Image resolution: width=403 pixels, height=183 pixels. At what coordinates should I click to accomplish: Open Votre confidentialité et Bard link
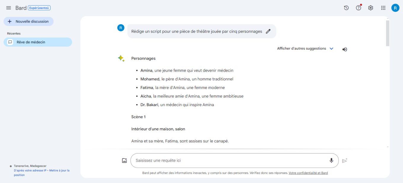[308, 173]
